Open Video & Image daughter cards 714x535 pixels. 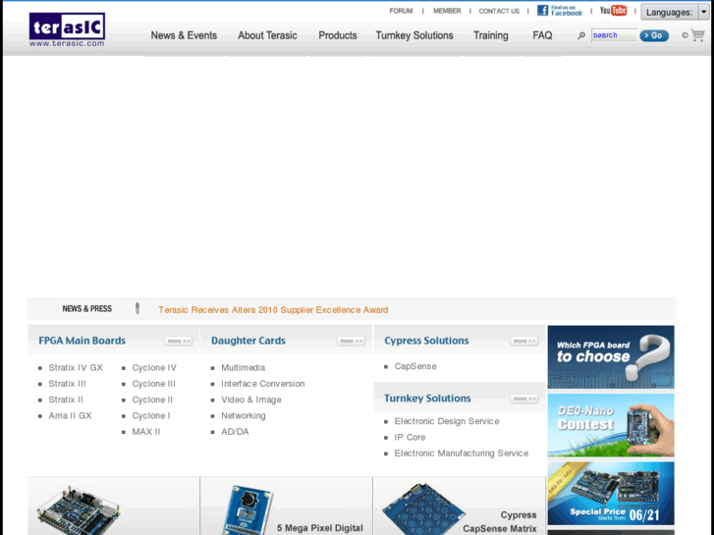[x=251, y=400]
